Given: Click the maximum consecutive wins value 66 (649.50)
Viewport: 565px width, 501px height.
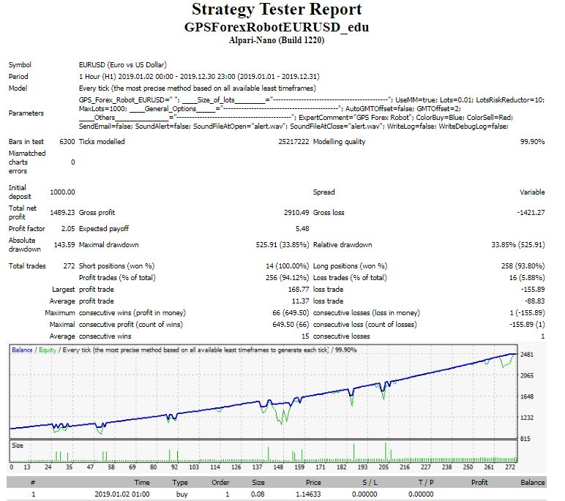Looking at the screenshot, I should click(x=291, y=313).
